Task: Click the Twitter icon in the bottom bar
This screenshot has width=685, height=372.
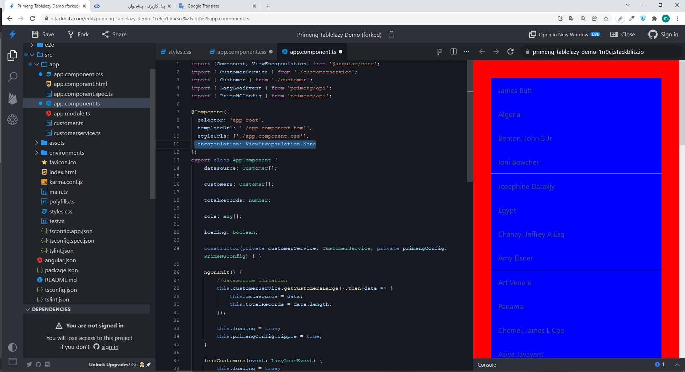Action: 29,364
